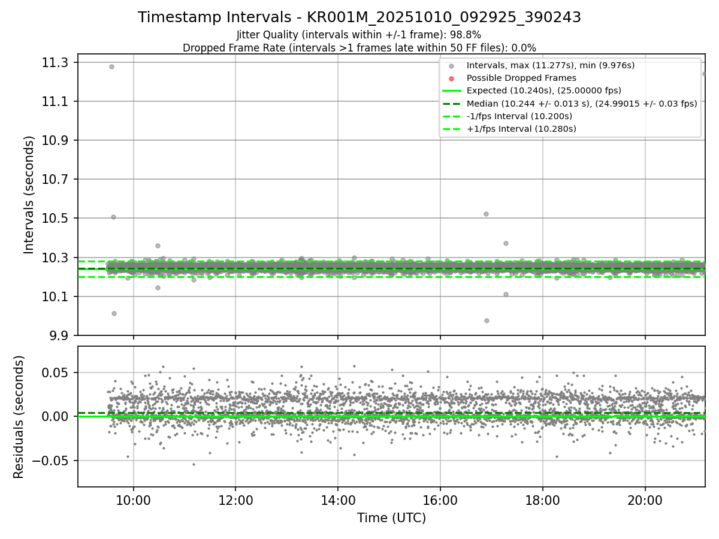Click legend entry Possible Dropped Frames
Viewport: 719px width, 539px height.
521,78
